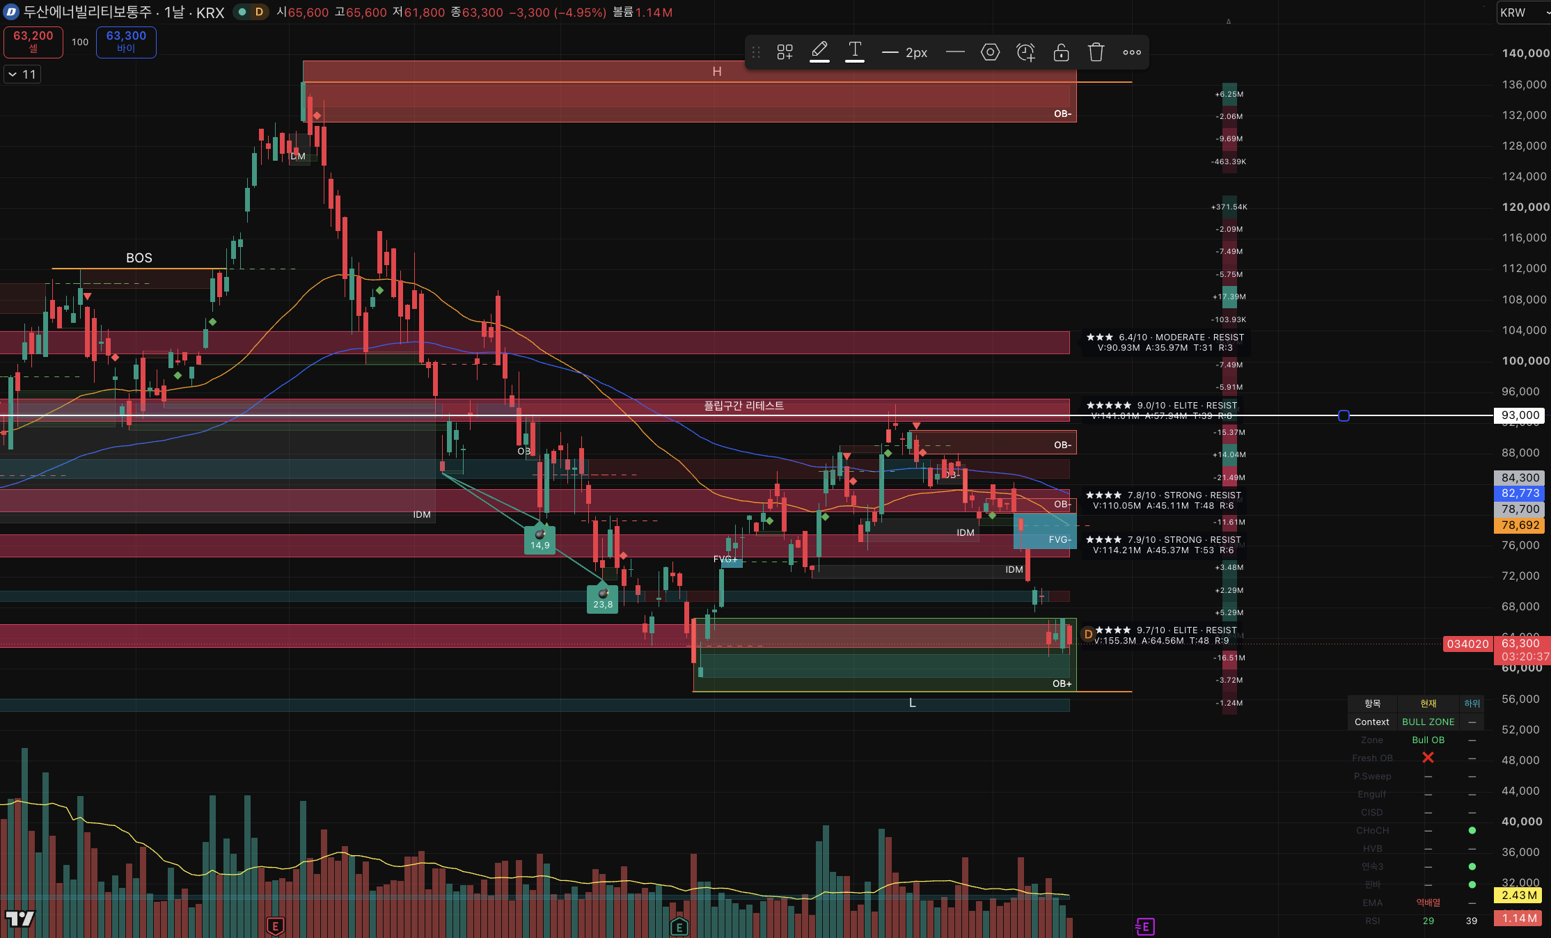Viewport: 1551px width, 938px height.
Task: Click the 2.43M volume MA label
Action: [x=1519, y=896]
